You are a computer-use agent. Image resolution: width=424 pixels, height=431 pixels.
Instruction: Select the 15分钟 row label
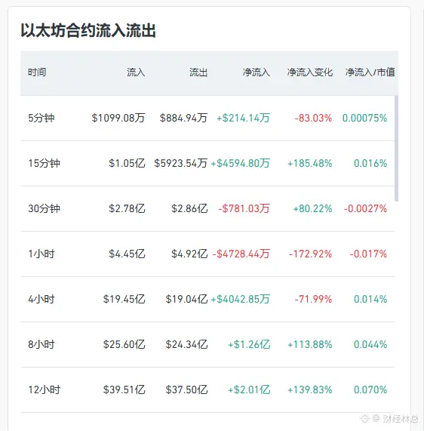point(44,163)
